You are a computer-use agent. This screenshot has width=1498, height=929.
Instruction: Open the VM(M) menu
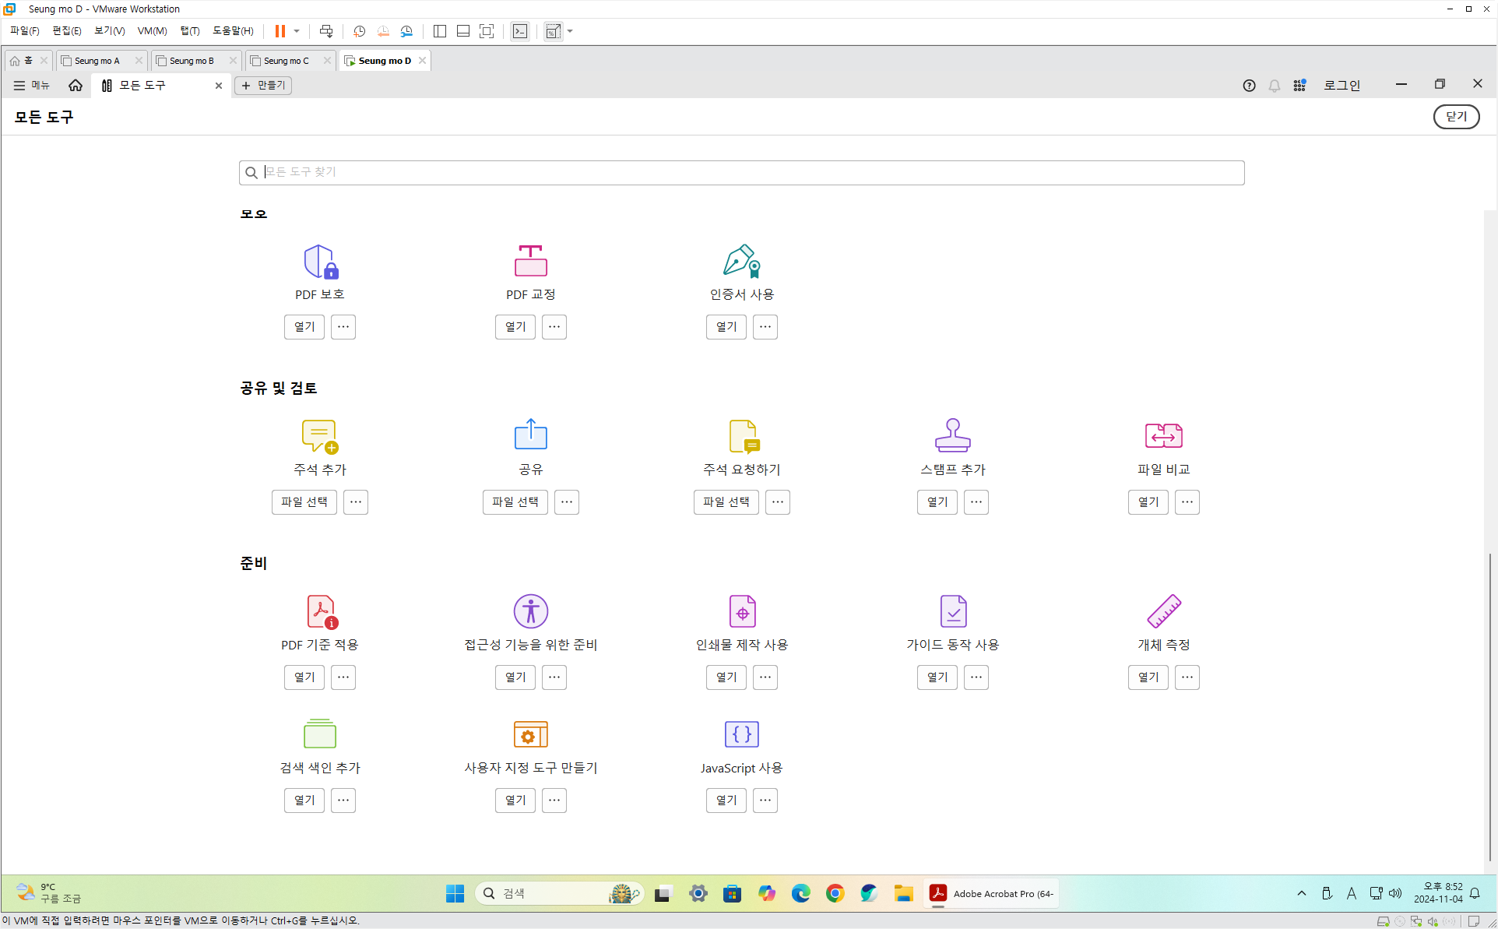pyautogui.click(x=152, y=31)
